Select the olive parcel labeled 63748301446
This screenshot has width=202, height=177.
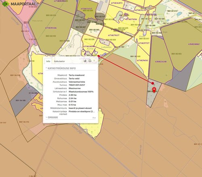51,28
